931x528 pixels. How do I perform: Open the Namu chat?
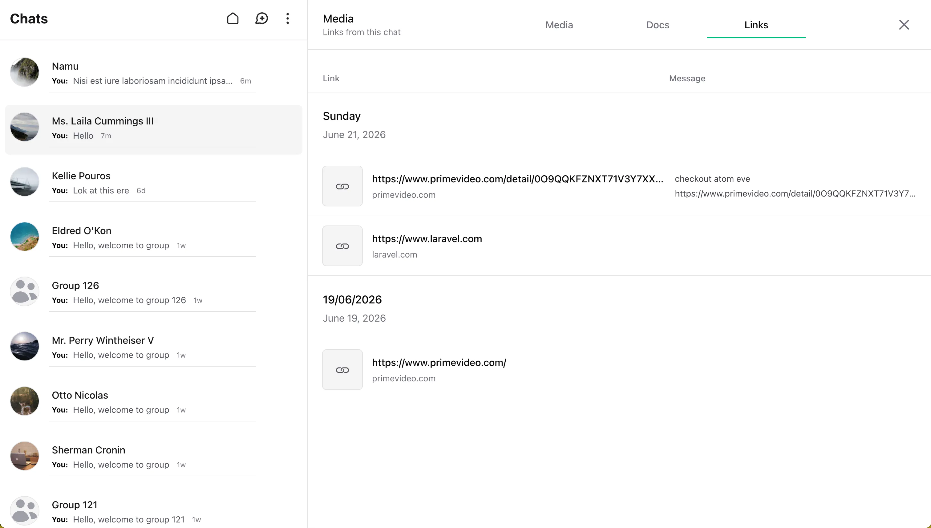tap(153, 72)
